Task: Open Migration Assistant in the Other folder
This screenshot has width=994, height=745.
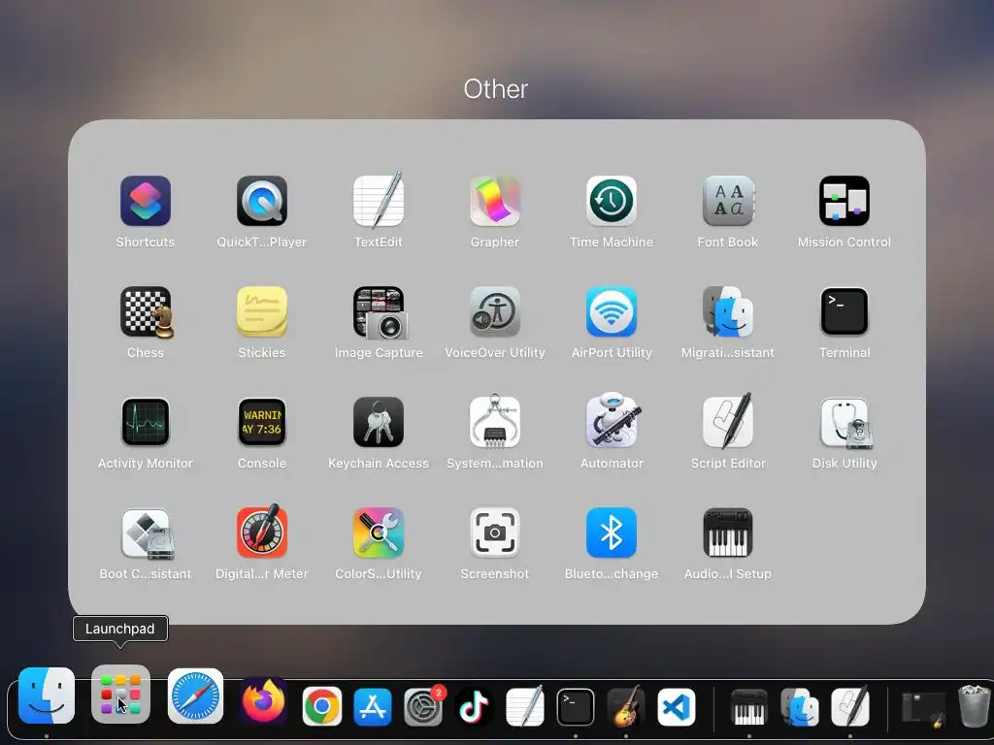Action: [728, 311]
